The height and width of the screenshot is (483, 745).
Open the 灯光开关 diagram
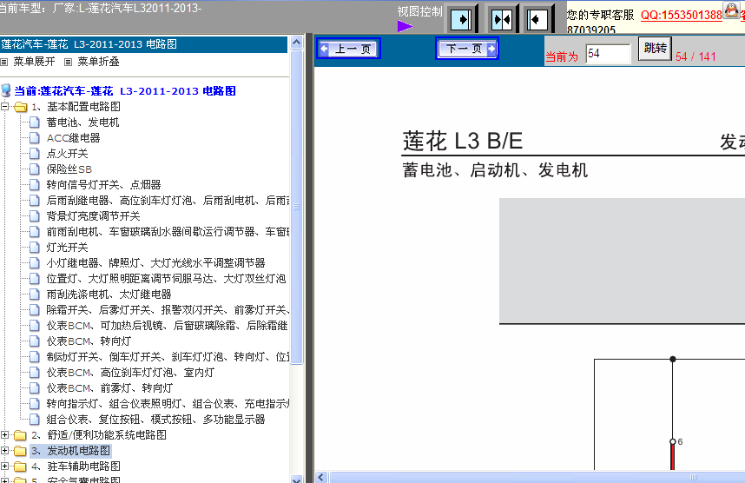[67, 248]
